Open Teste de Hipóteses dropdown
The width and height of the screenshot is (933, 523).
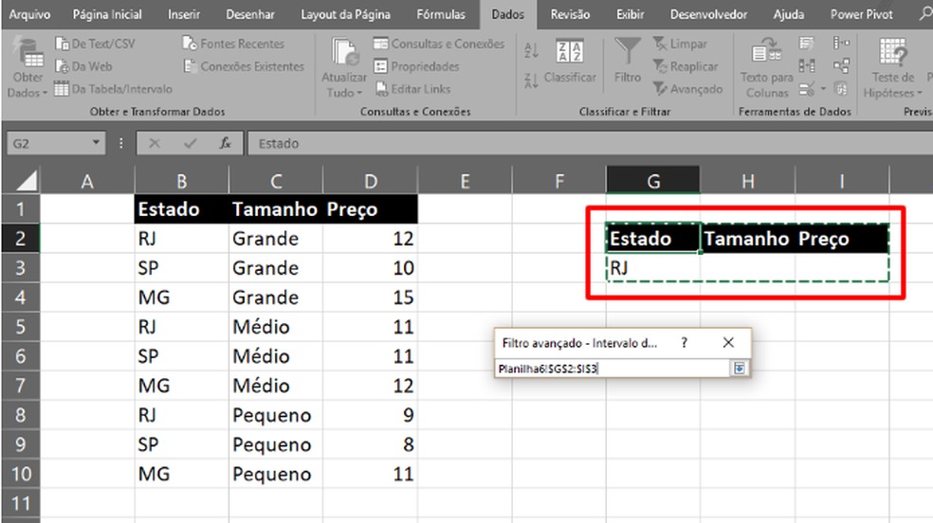[892, 68]
